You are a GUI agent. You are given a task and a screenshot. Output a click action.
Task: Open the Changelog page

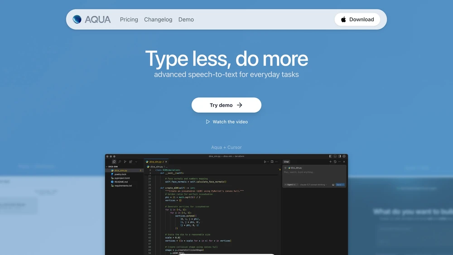pos(158,19)
